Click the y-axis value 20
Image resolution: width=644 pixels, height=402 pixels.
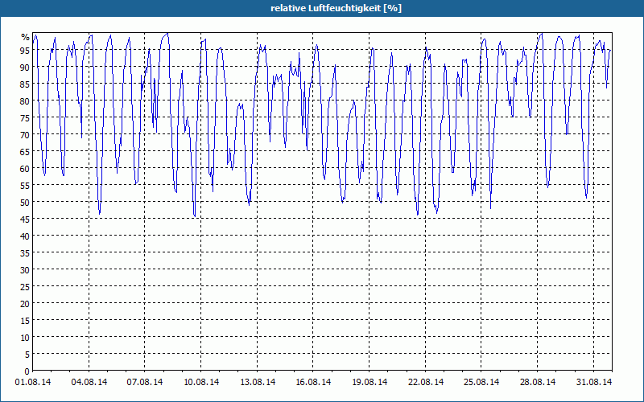click(x=25, y=303)
